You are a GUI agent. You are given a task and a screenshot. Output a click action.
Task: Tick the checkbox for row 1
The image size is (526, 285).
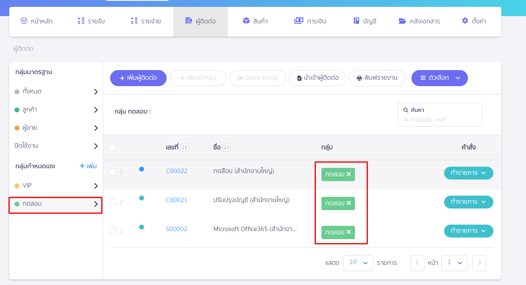tap(113, 172)
